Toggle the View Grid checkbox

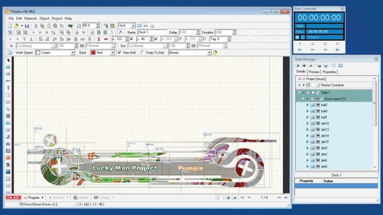coord(120,53)
